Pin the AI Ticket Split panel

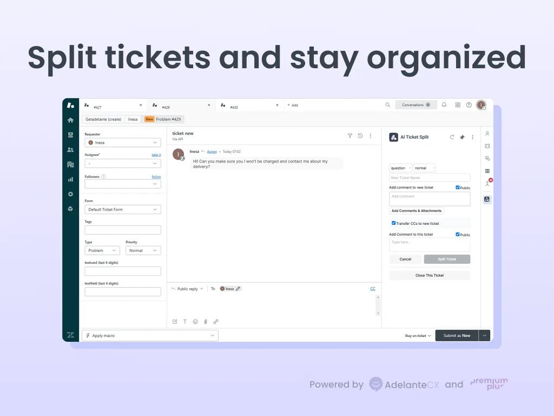(x=463, y=137)
